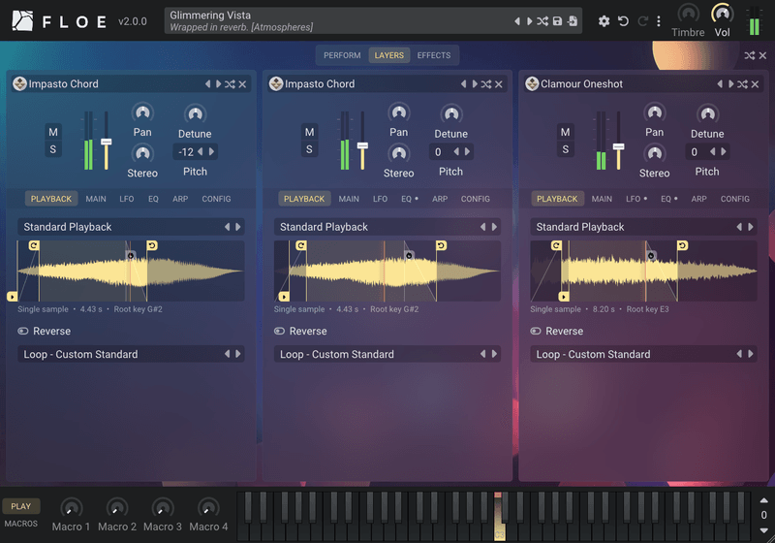
Task: Open Loop - Custom Standard menu in first layer
Action: (131, 354)
